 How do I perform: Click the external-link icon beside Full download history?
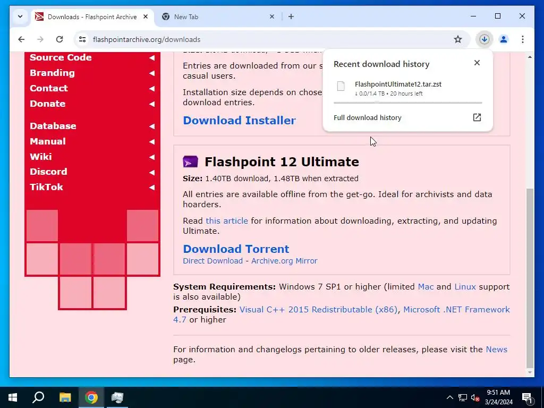point(477,117)
